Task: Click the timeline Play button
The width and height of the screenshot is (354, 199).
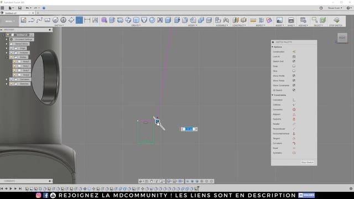Action: tap(11, 188)
